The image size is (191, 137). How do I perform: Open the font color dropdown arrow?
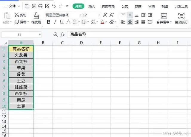point(106,22)
